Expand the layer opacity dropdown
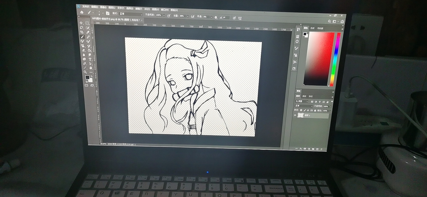The image size is (427, 197). [330, 106]
